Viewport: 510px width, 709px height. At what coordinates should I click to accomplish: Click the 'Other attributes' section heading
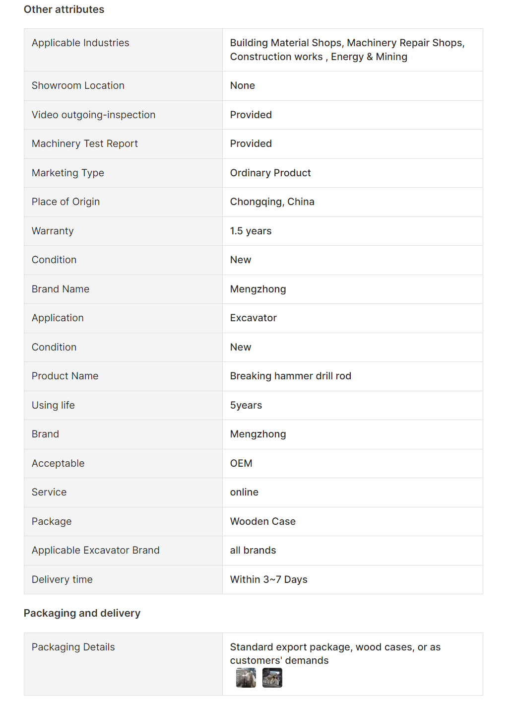coord(64,9)
